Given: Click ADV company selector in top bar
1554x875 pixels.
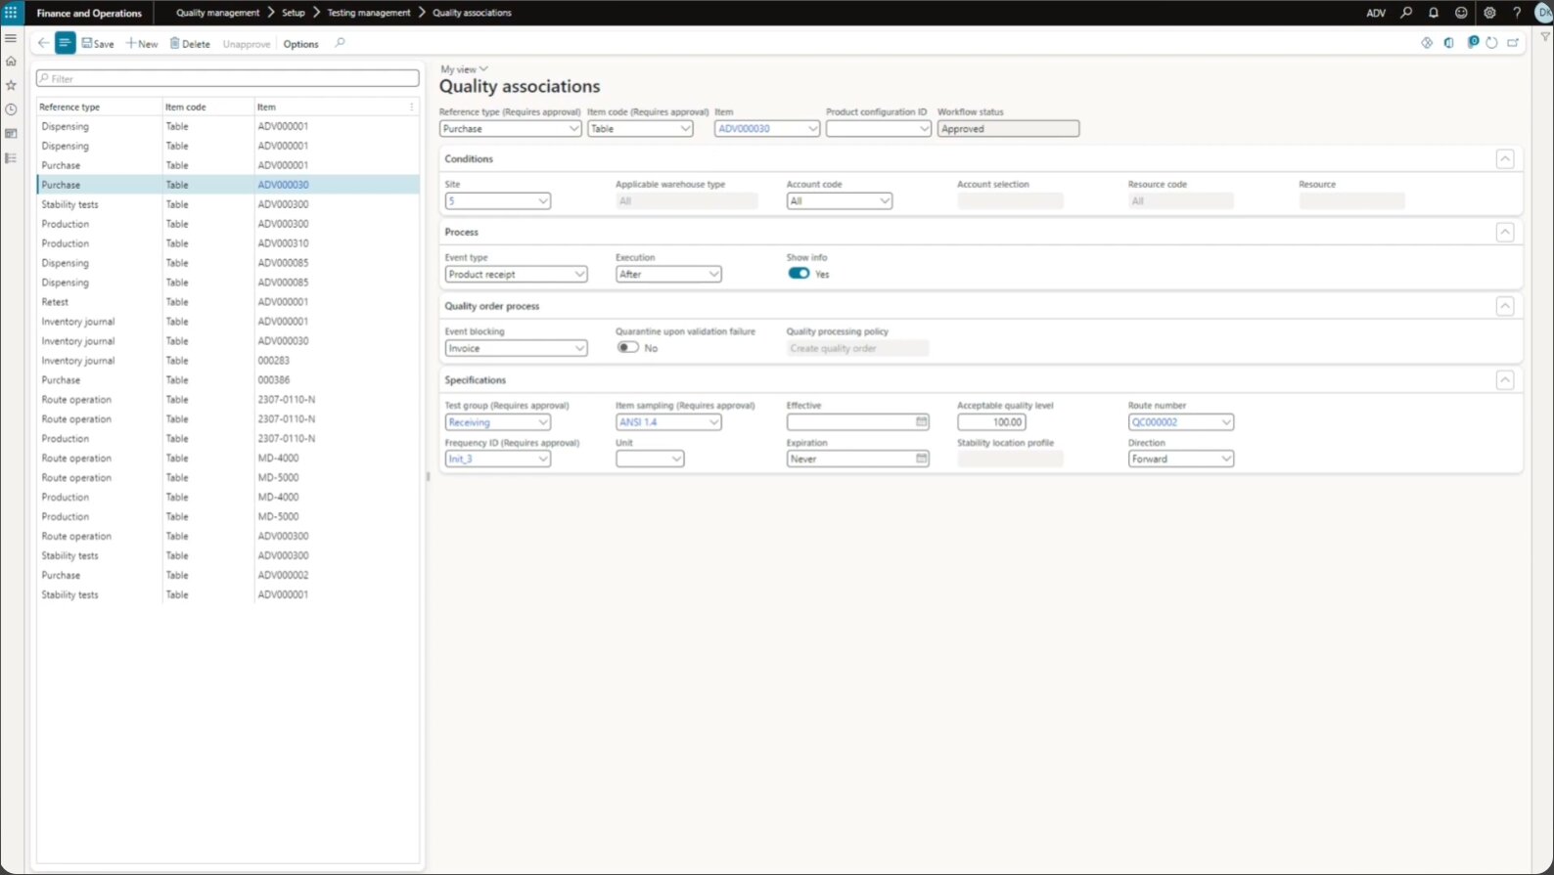Looking at the screenshot, I should point(1376,13).
